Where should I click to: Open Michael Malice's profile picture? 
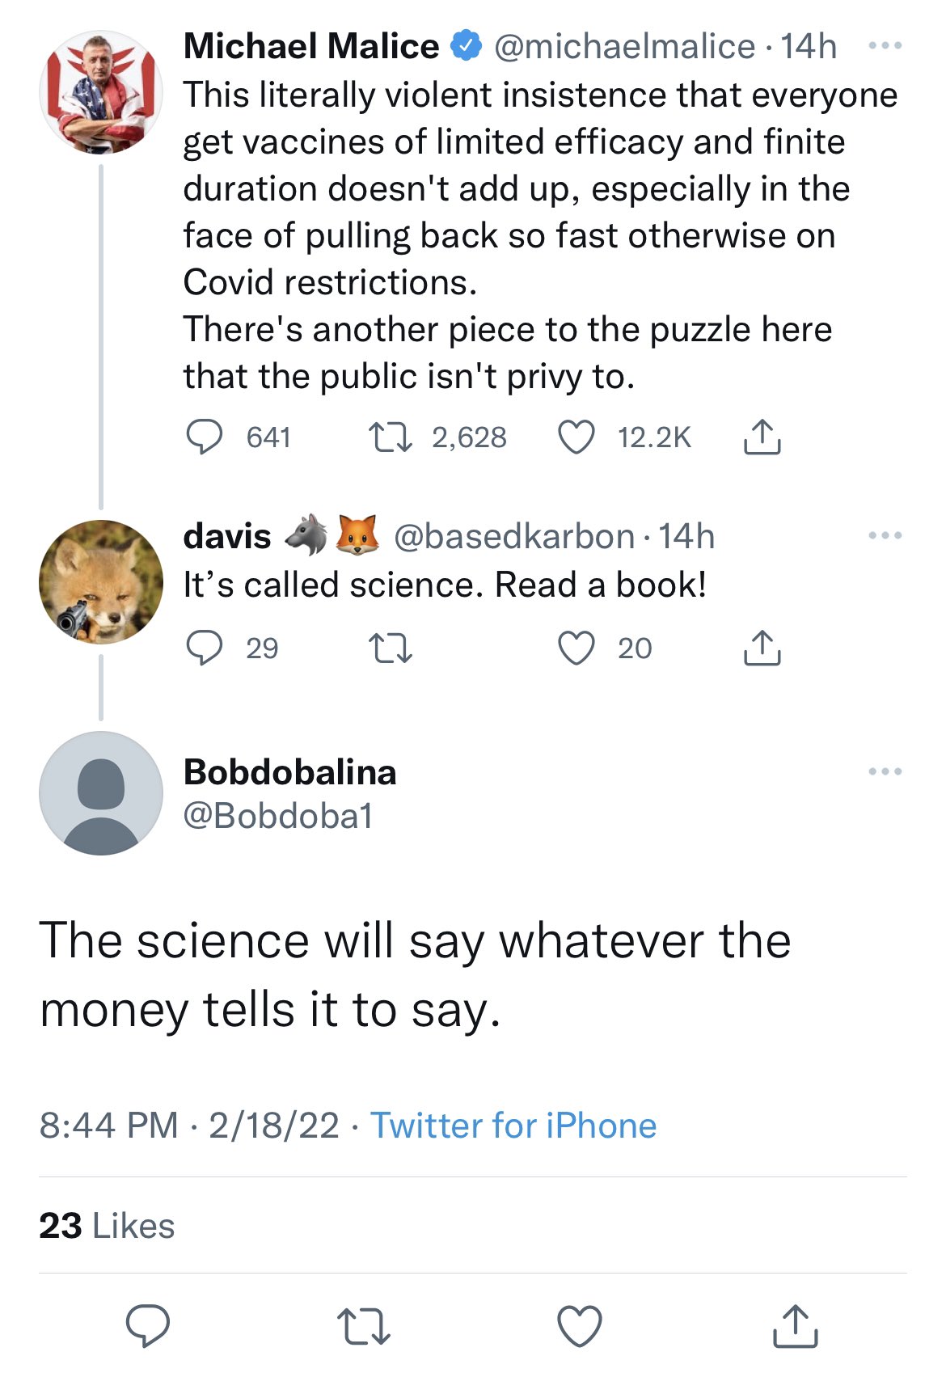coord(101,92)
